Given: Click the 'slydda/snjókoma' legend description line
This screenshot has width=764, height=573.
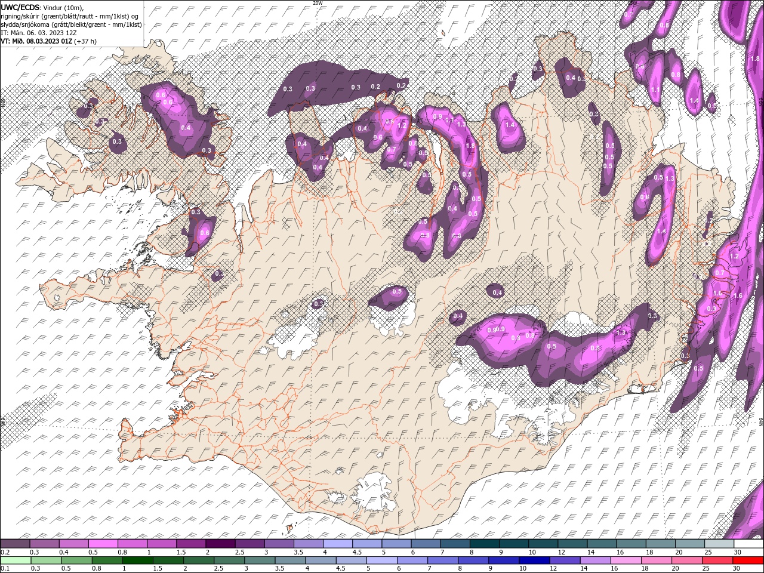Looking at the screenshot, I should pos(72,24).
